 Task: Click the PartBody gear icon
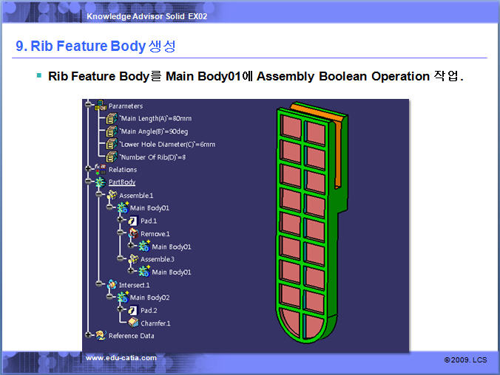click(x=100, y=182)
